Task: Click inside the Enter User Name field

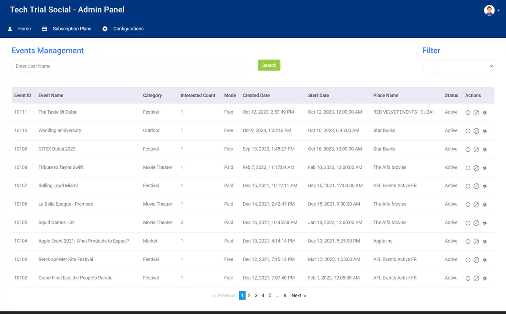Action: coord(129,66)
